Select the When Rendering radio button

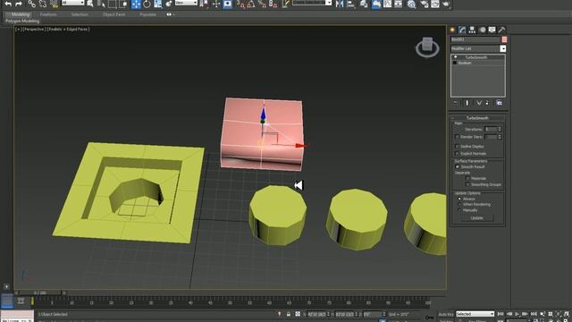point(459,205)
